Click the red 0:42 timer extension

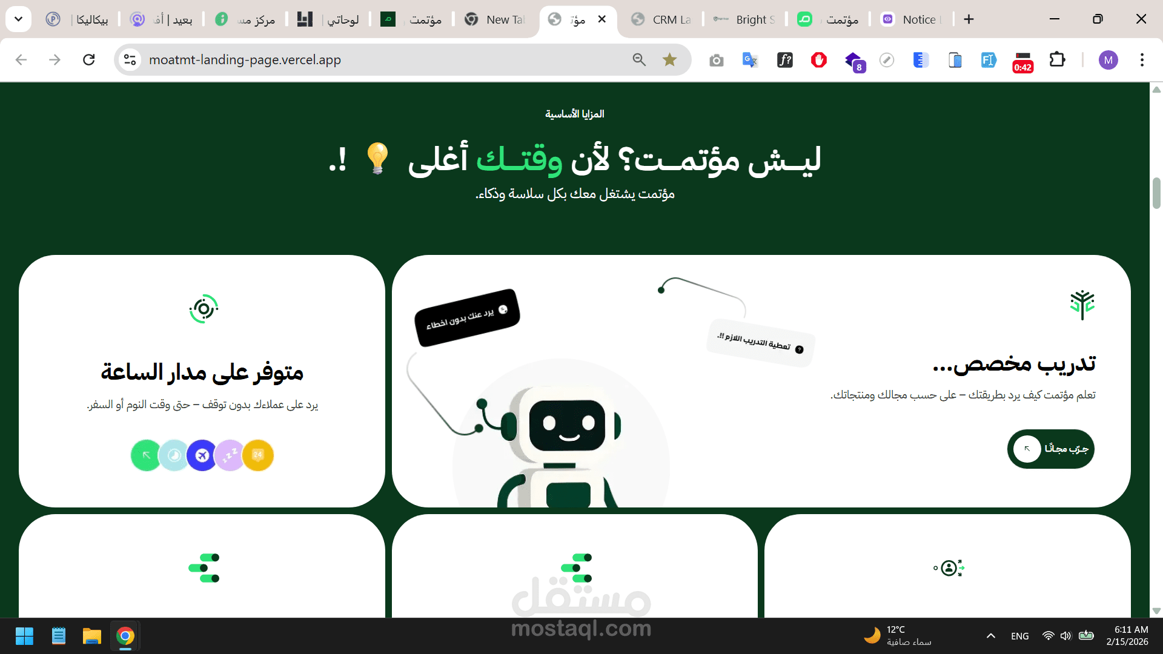(x=1022, y=61)
